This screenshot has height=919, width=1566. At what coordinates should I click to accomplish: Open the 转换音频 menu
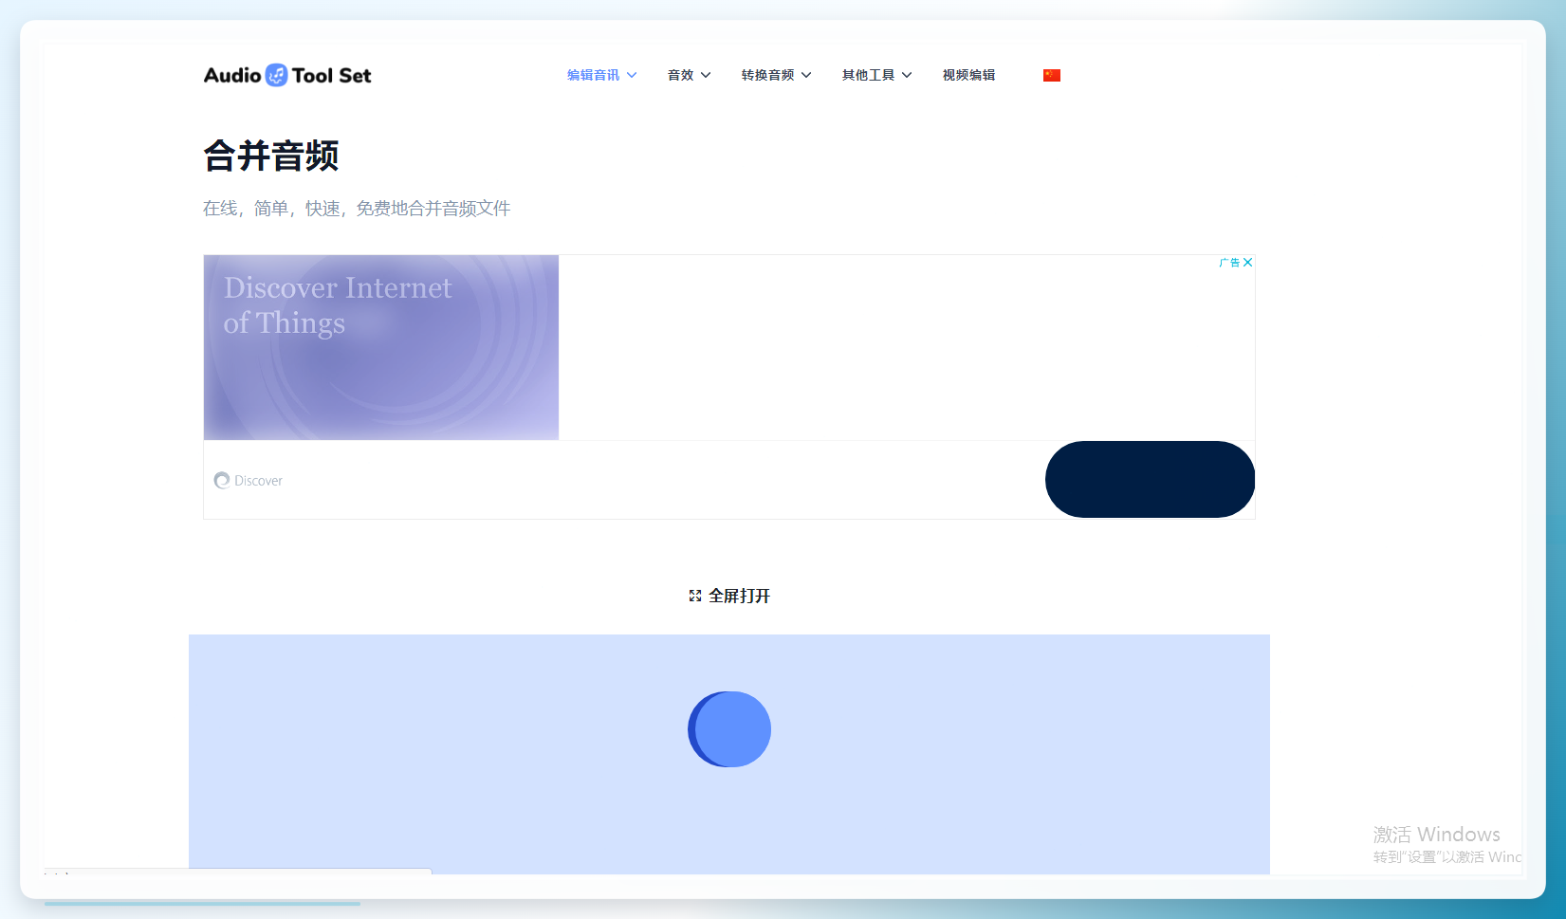click(x=767, y=75)
